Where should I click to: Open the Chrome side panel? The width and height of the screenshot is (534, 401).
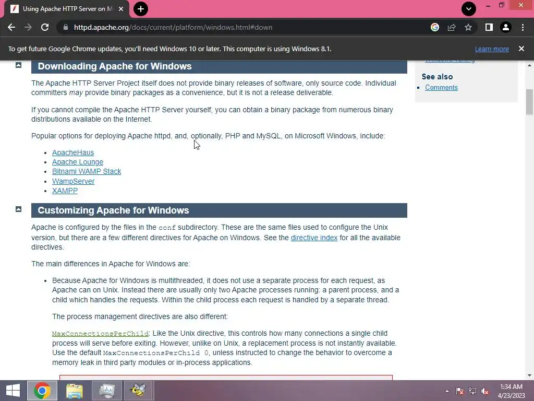[489, 27]
